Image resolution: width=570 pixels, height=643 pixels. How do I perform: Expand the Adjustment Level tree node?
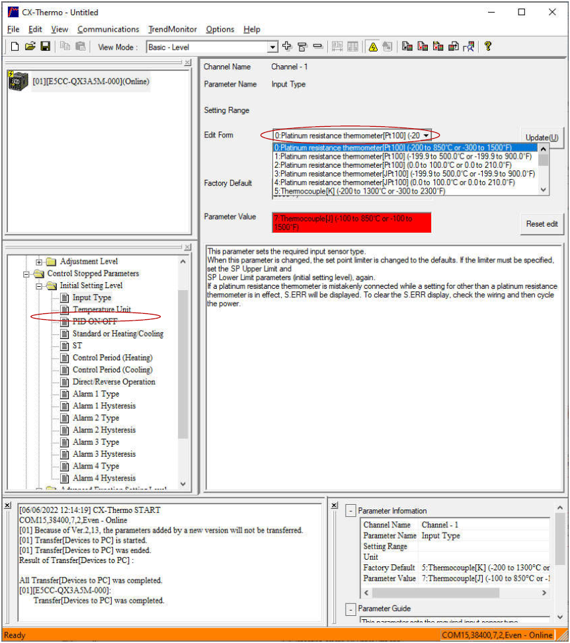point(39,262)
